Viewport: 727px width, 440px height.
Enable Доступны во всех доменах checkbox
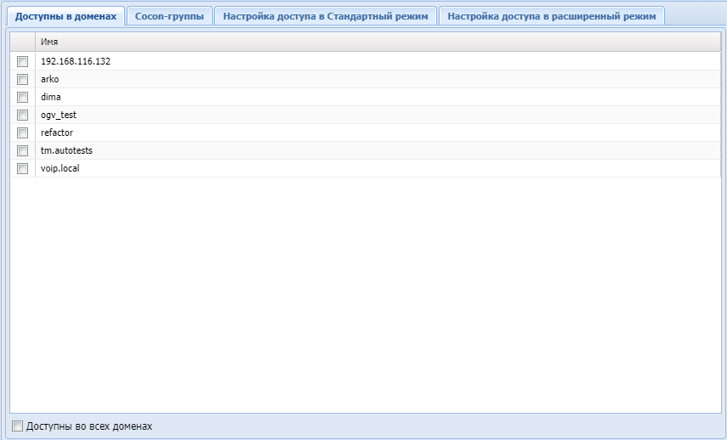pyautogui.click(x=17, y=426)
